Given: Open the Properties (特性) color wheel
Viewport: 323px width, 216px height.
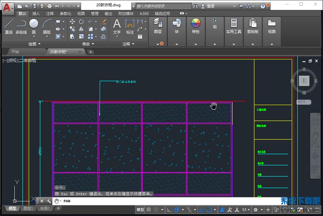Looking at the screenshot, I should [195, 23].
